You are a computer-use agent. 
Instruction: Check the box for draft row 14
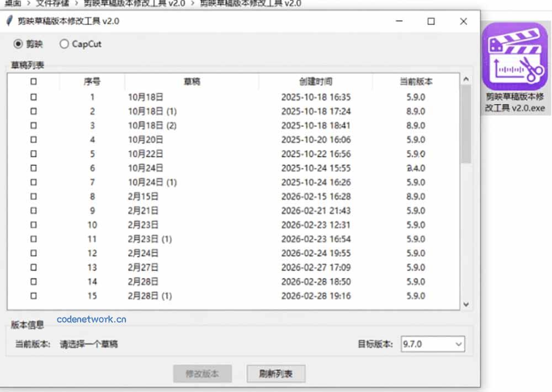34,282
